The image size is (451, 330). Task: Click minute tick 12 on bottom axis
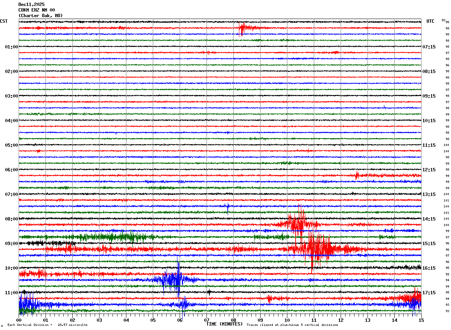point(341,320)
